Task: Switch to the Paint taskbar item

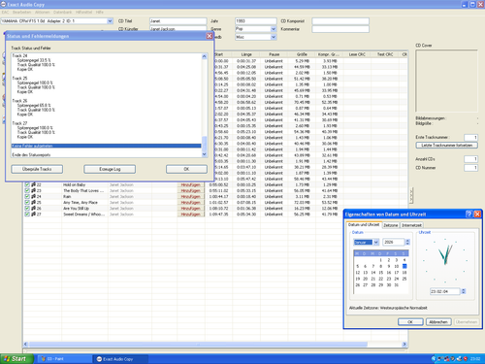Action: coord(65,359)
